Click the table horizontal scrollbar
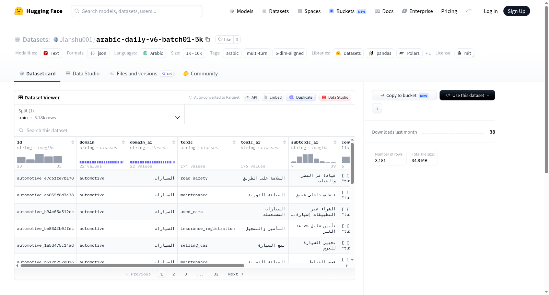This screenshot has height=295, width=549. 132,266
